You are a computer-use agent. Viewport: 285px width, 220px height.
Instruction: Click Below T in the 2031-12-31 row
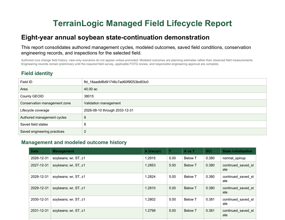[x=190, y=211]
